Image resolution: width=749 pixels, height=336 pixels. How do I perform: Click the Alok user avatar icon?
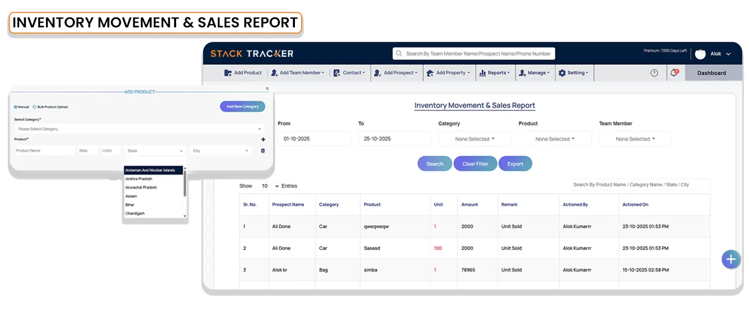click(700, 54)
